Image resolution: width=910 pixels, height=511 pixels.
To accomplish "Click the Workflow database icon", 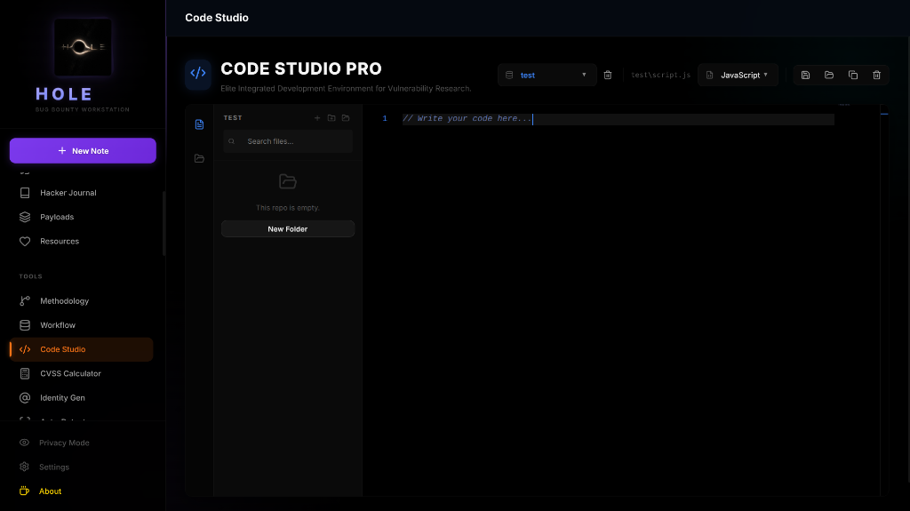I will [x=25, y=325].
